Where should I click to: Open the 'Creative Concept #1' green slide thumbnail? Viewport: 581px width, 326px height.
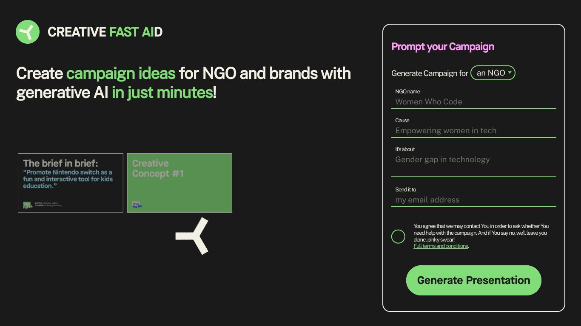pyautogui.click(x=179, y=183)
